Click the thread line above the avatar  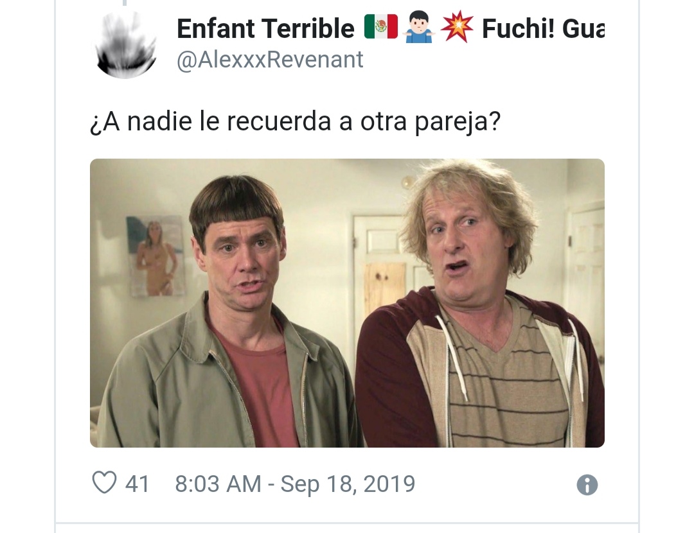point(125,3)
